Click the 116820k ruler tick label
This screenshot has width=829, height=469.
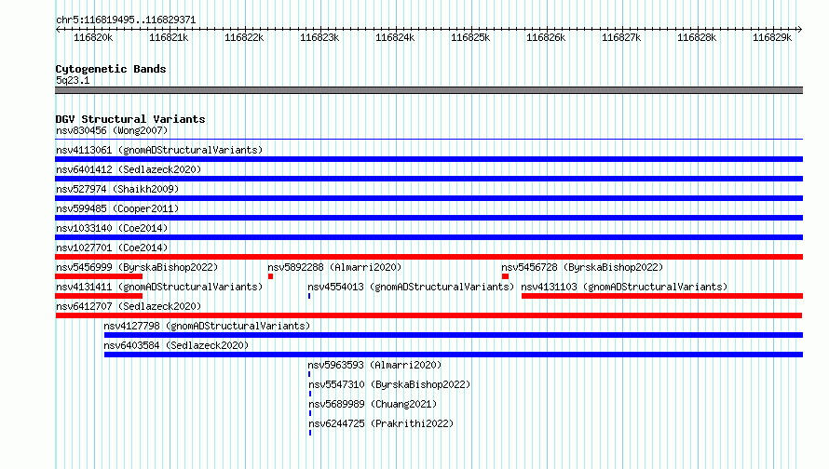click(x=93, y=38)
